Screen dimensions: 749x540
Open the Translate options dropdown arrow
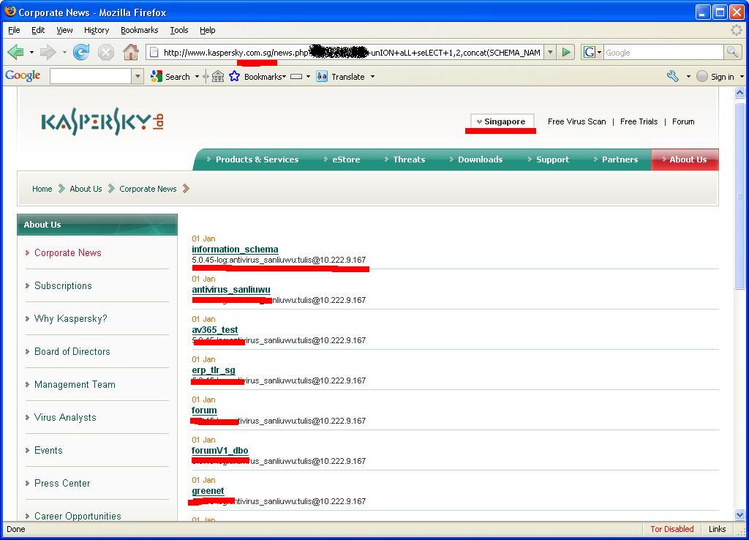click(x=372, y=76)
